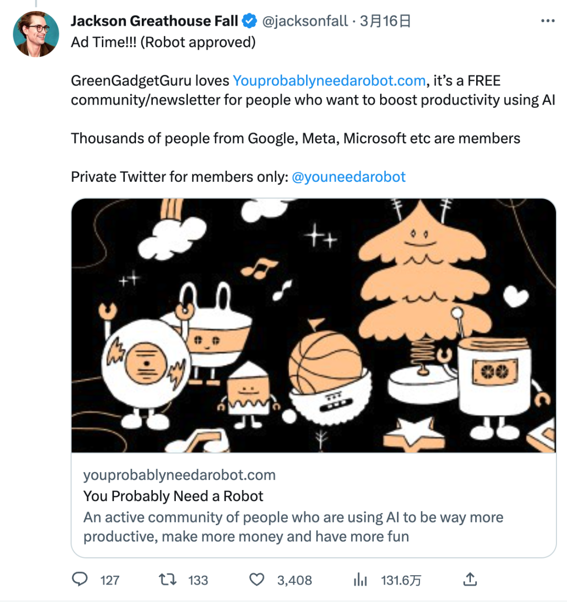The image size is (567, 604).
Task: Visit the @youneedarobot mention
Action: point(349,177)
